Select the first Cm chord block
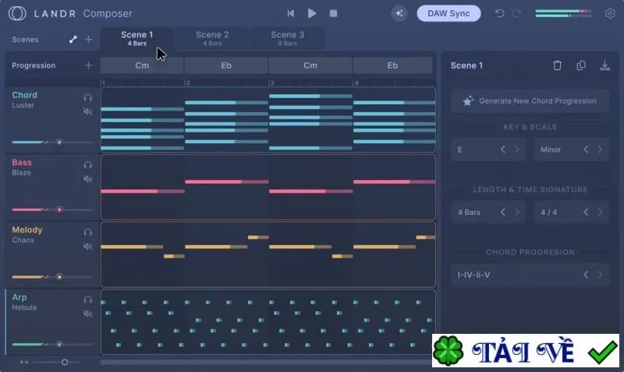624x372 pixels. 142,65
